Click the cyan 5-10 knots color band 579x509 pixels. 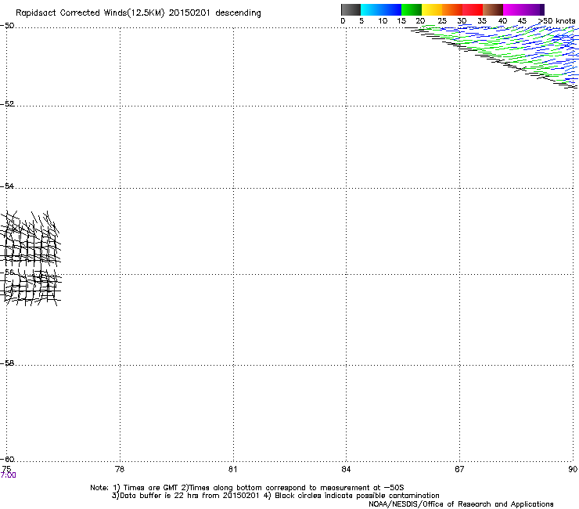point(371,9)
